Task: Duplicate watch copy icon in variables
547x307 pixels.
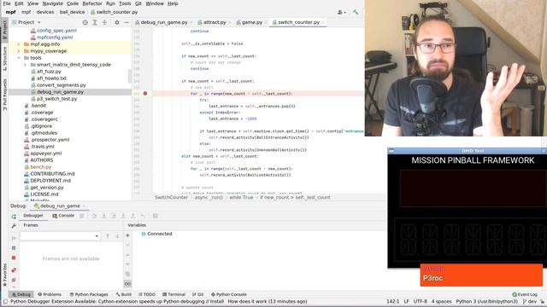Action: point(127,274)
